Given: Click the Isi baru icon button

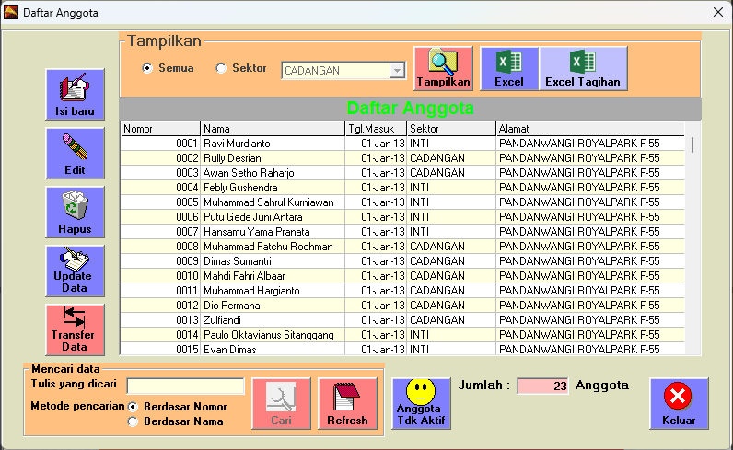Looking at the screenshot, I should pos(75,94).
